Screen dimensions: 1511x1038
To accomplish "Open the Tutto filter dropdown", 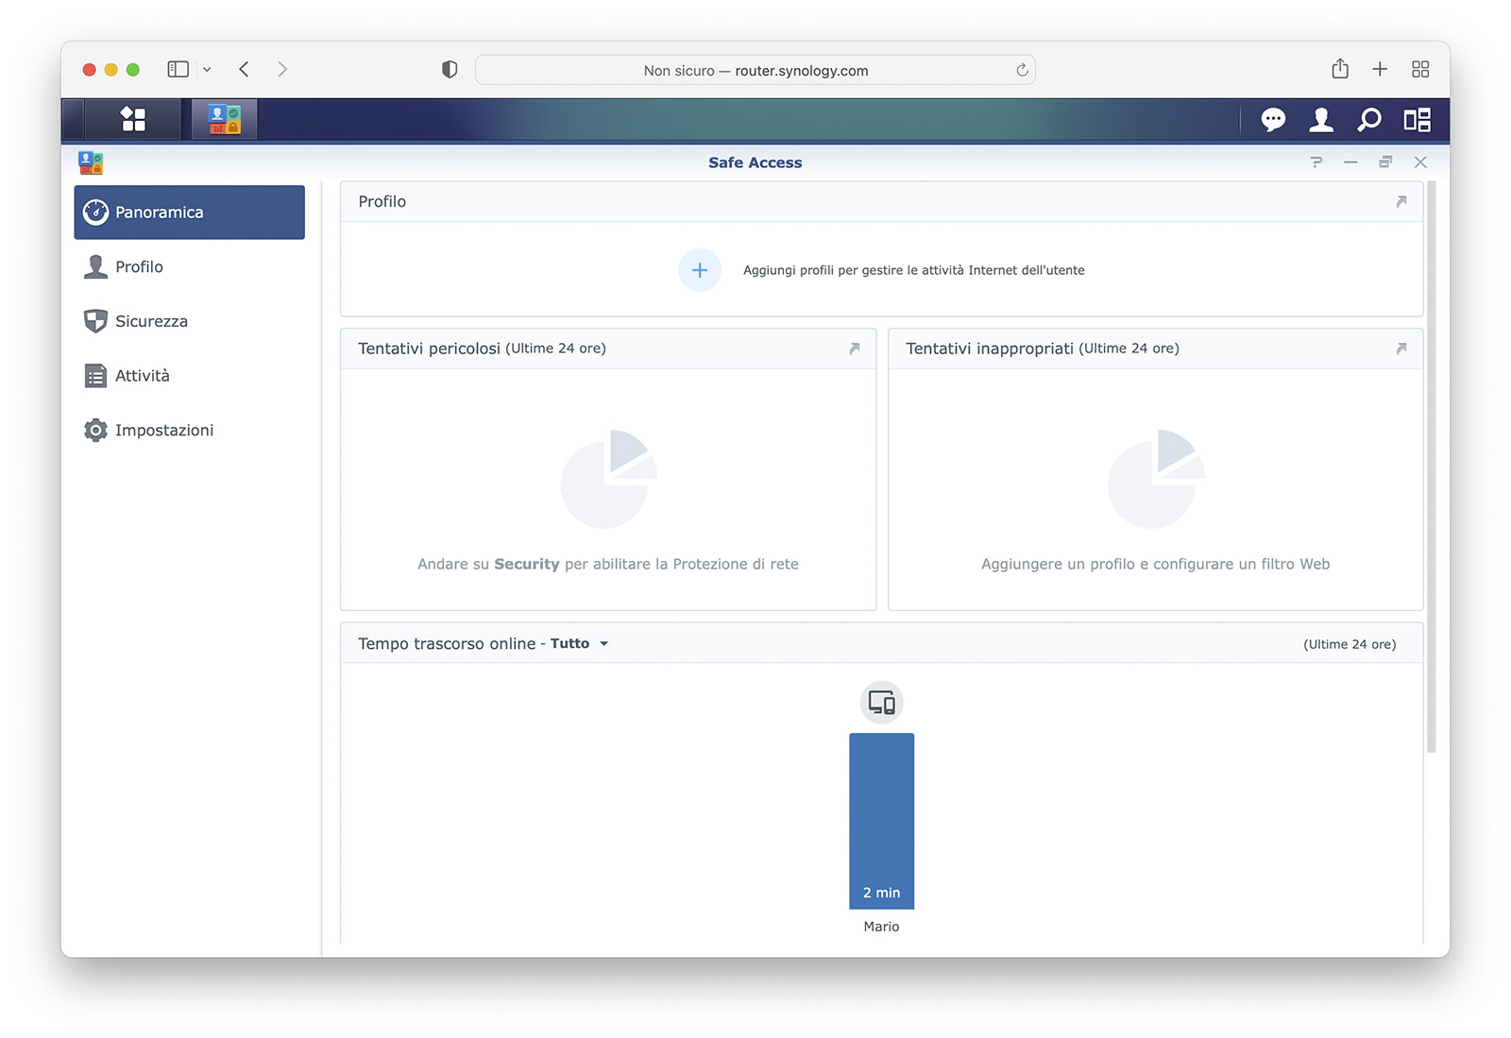I will [579, 643].
